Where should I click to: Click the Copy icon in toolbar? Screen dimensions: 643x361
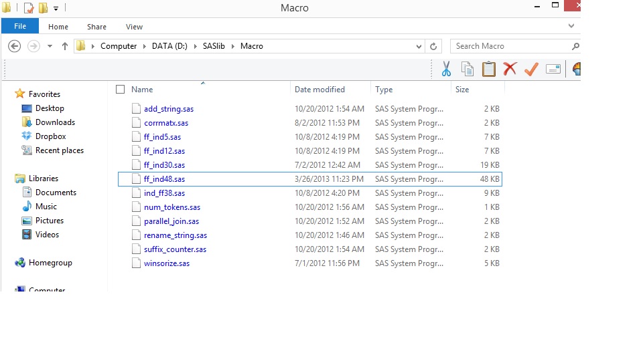pyautogui.click(x=467, y=69)
